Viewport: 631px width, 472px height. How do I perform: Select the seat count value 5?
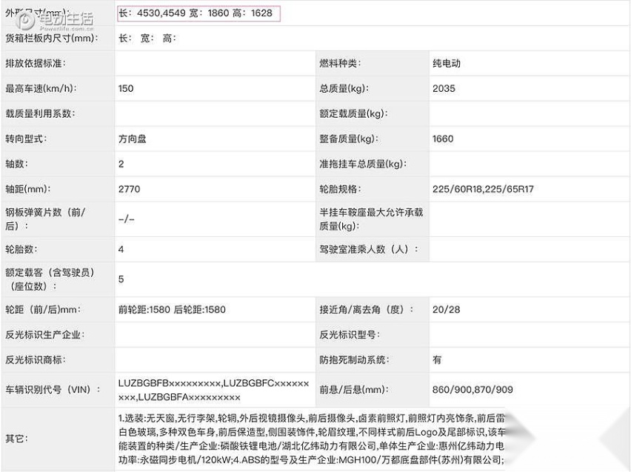click(121, 279)
